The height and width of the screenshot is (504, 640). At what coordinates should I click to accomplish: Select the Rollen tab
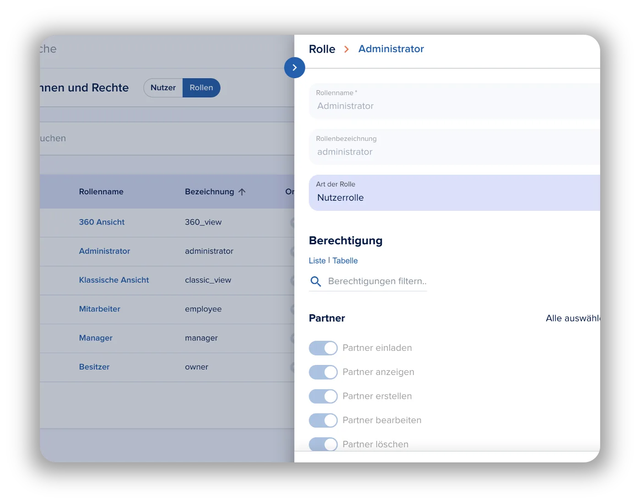coord(201,88)
